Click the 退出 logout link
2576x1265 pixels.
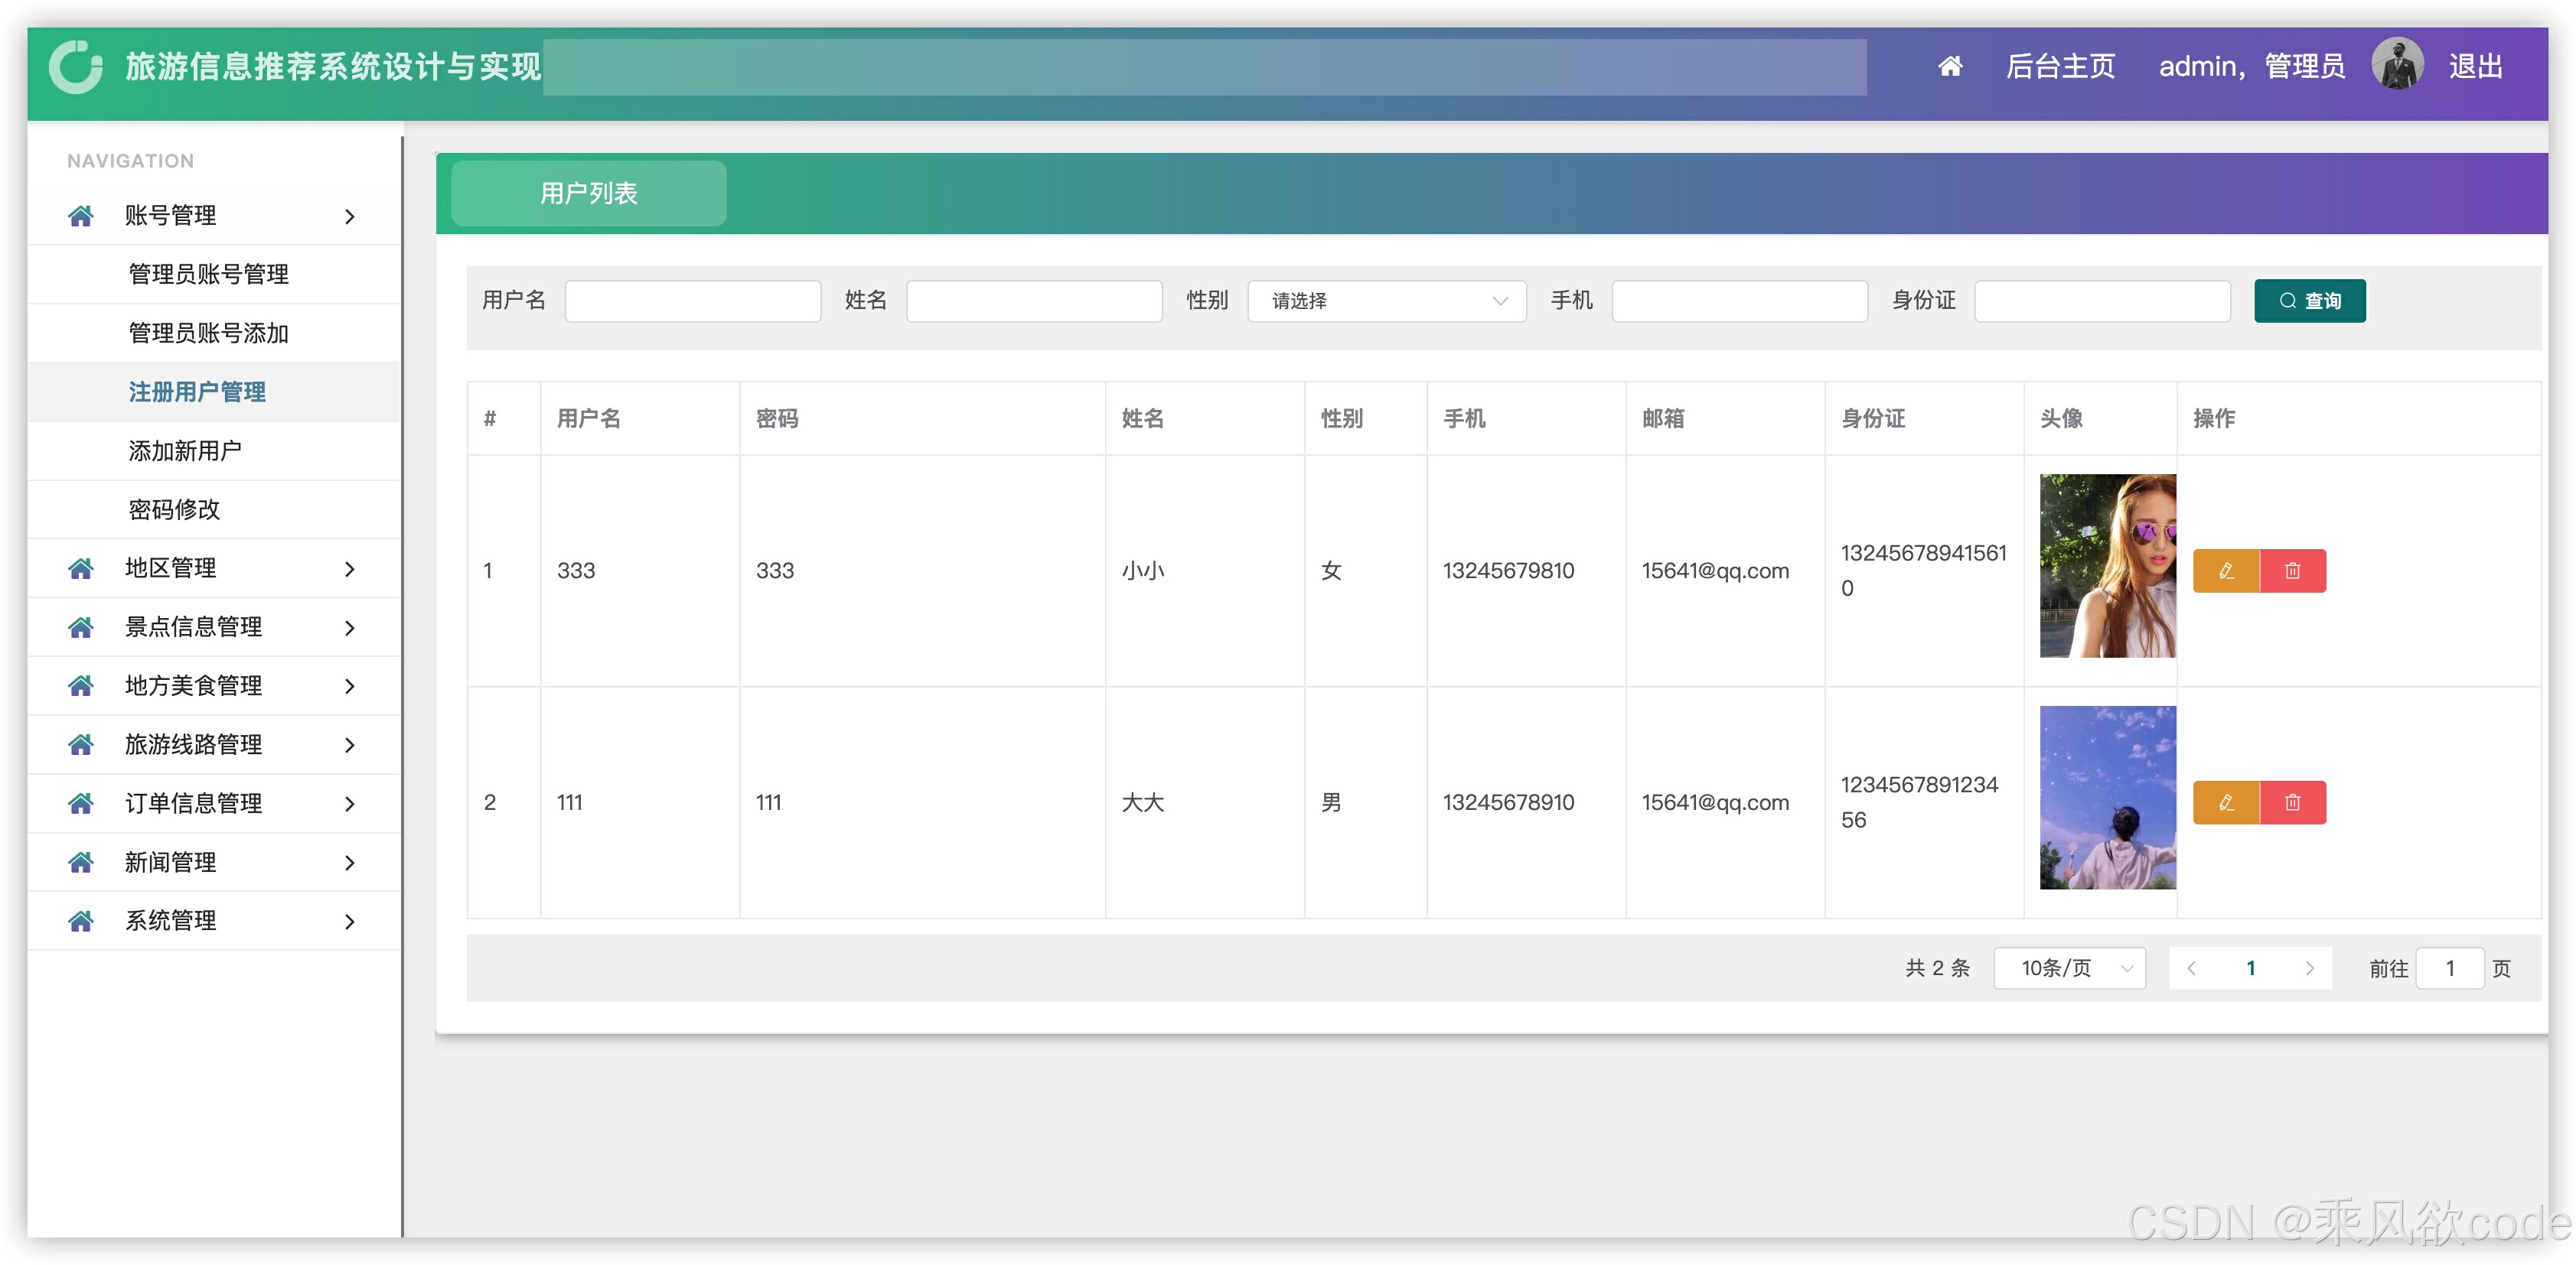tap(2475, 66)
